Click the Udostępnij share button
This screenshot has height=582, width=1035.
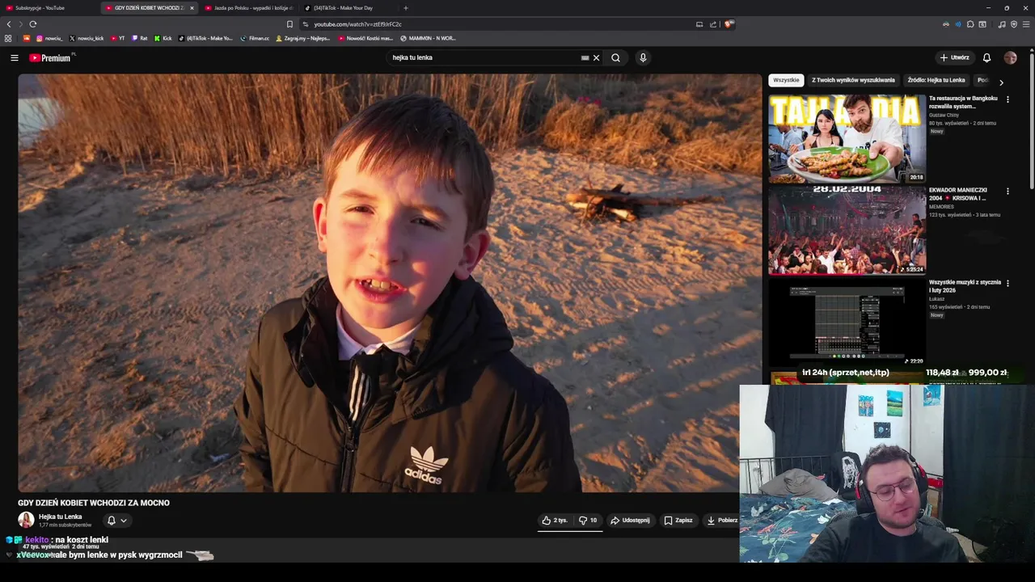pos(631,521)
